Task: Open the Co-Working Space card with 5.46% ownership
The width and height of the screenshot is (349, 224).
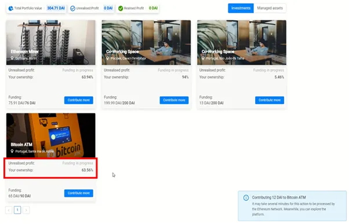Action: (242, 42)
